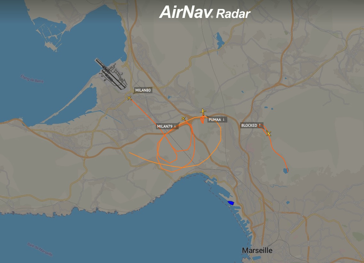Click runway 13R/31L label
Screen dimensions: 364x263
109,77
